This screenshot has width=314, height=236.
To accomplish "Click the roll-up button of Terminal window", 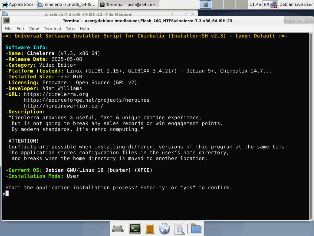I will point(289,21).
